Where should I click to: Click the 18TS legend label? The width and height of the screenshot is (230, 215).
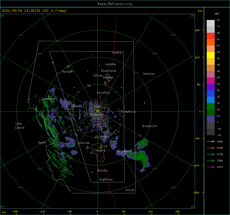pyautogui.click(x=220, y=167)
